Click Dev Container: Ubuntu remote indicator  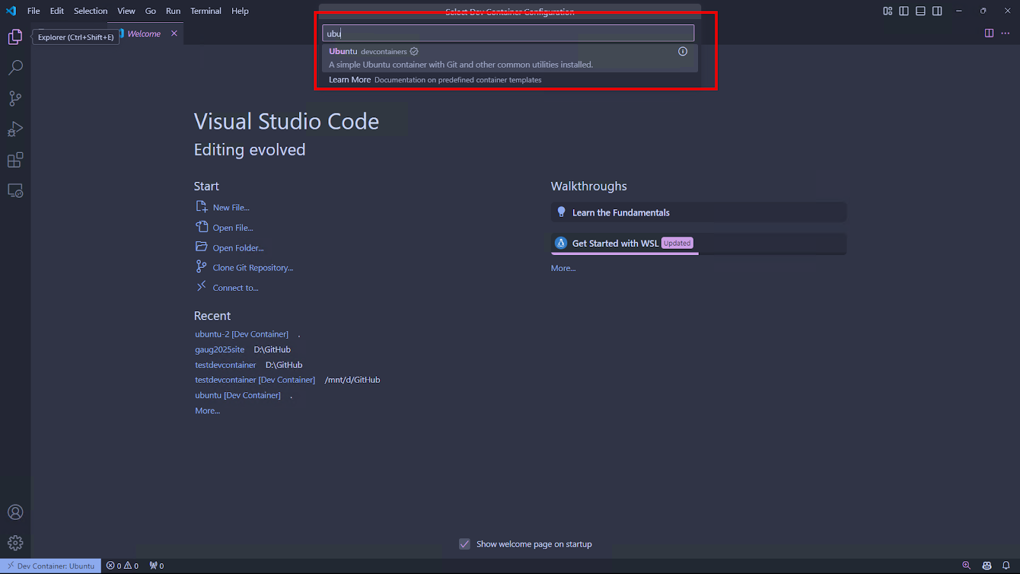50,566
